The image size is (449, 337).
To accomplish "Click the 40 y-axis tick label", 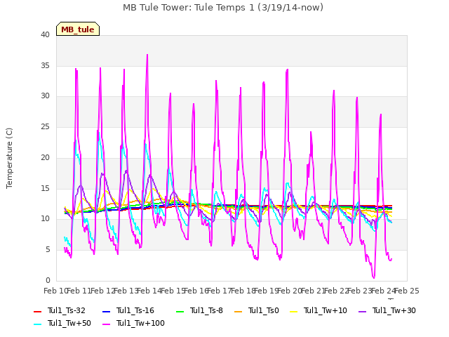I will click(45, 34).
